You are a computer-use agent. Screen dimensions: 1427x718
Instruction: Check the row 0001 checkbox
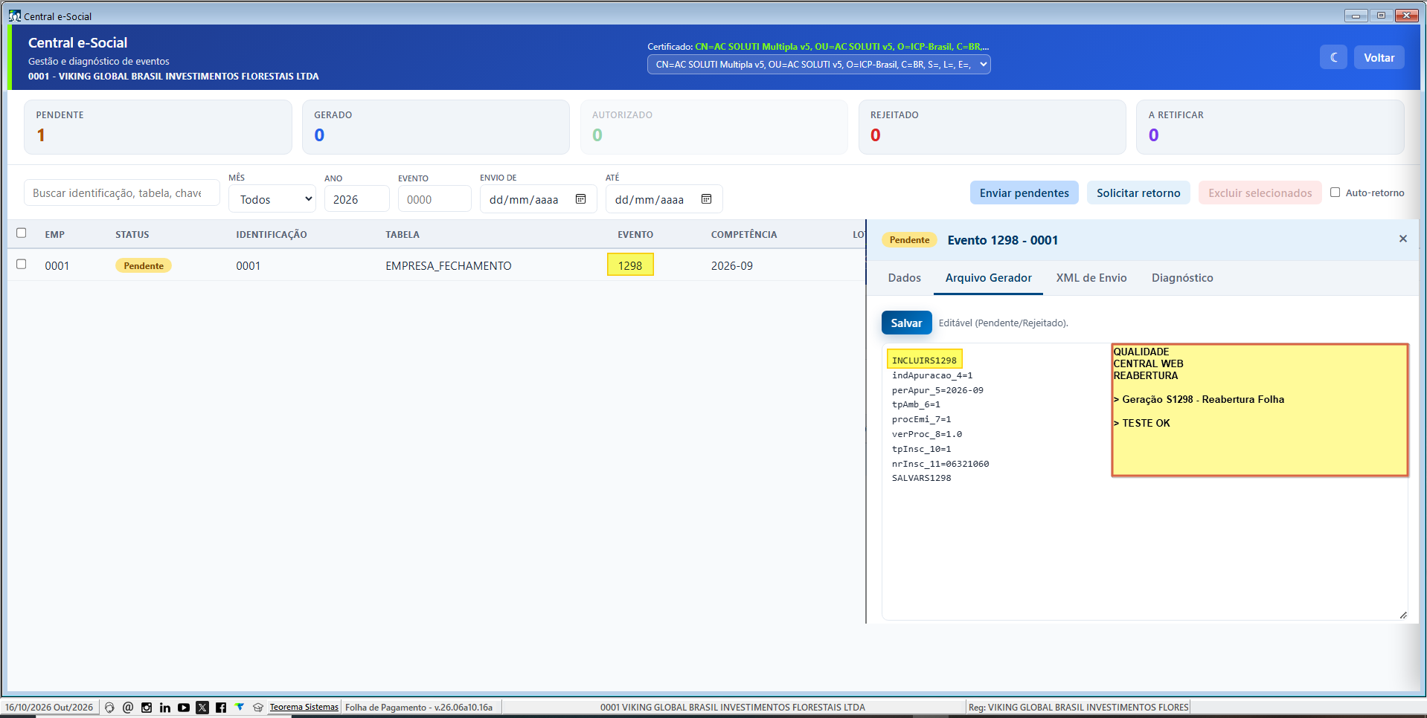coord(22,265)
